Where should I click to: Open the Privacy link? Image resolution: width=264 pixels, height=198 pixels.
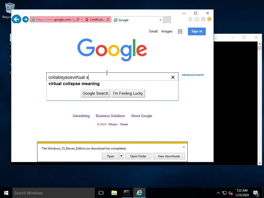click(x=113, y=124)
